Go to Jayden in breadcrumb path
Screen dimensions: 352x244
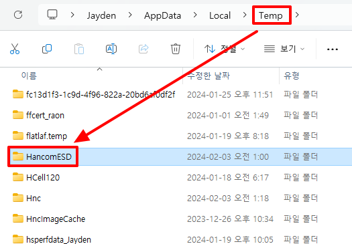101,15
